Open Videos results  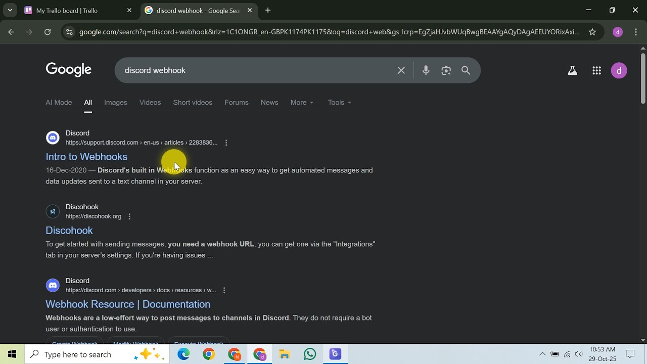[150, 102]
